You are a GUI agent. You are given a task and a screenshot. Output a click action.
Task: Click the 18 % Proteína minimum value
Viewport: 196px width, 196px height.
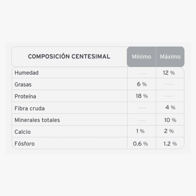[142, 96]
